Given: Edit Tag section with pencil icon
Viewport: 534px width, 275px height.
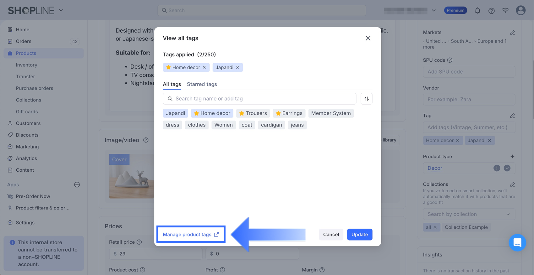Looking at the screenshot, I should [x=512, y=116].
